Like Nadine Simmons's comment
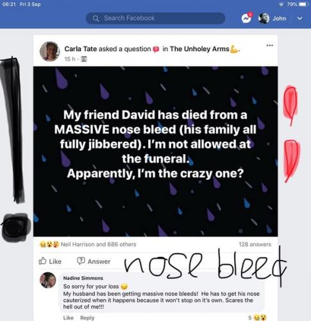Viewport: 311px width, 321px height. [x=68, y=318]
